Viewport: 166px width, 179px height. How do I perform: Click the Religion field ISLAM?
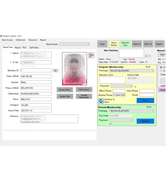point(36,105)
